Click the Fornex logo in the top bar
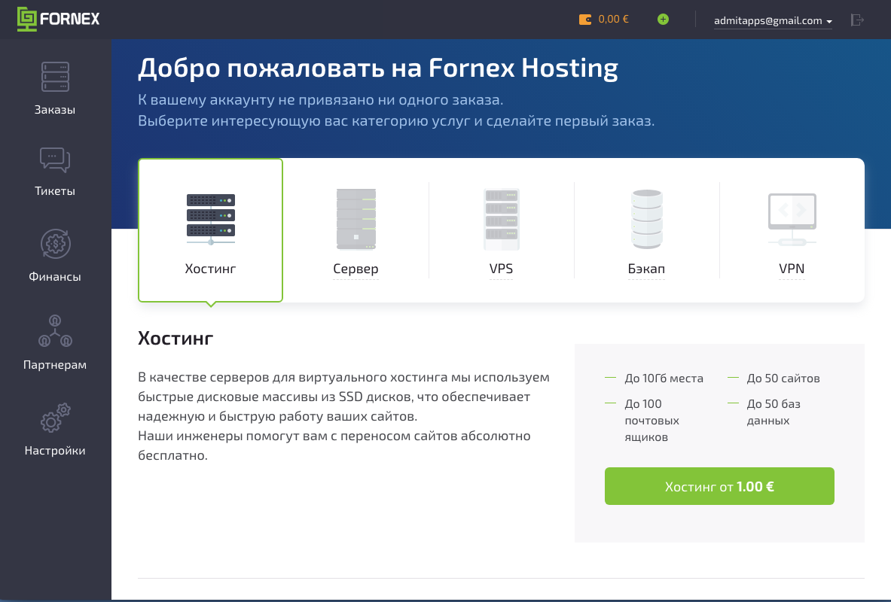 [58, 20]
